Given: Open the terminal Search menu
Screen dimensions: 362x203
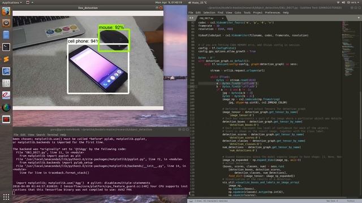Looking at the screenshot, I should coord(40,135).
